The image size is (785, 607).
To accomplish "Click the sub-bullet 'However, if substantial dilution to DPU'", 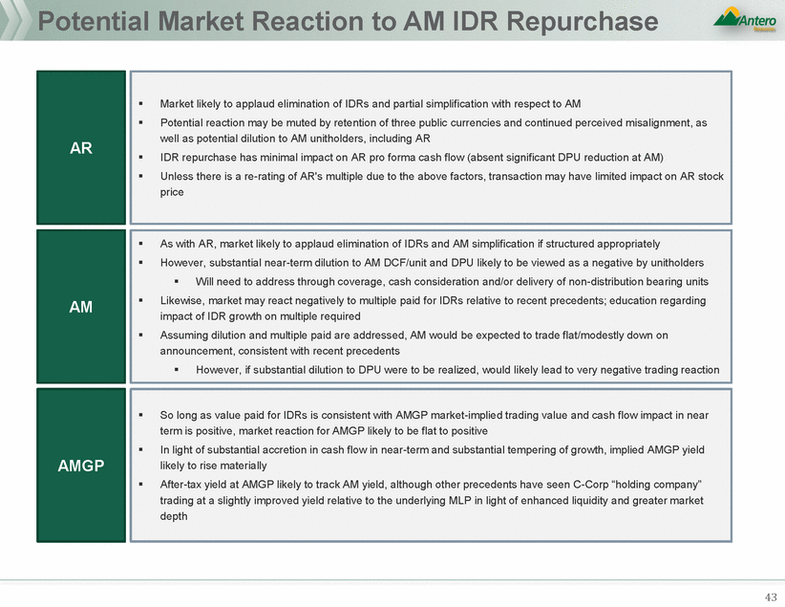I will point(456,370).
